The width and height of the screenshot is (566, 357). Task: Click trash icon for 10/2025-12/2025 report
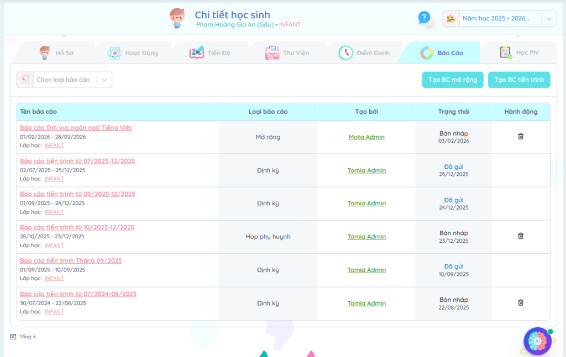click(521, 236)
